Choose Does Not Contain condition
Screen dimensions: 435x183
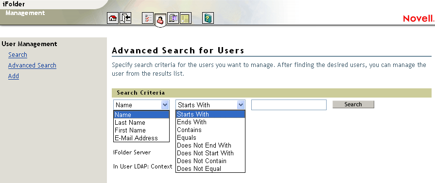click(x=210, y=161)
